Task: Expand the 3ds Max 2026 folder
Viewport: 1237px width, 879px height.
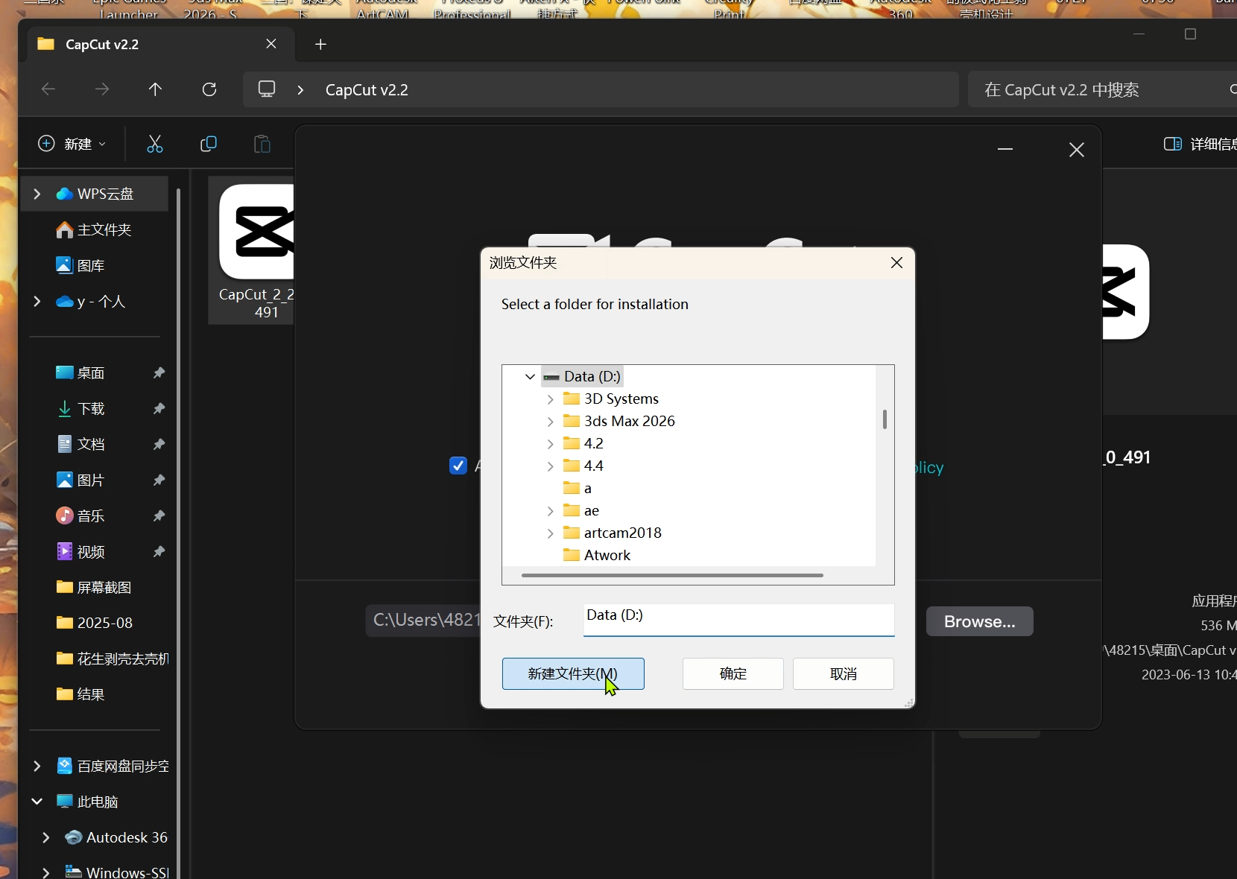Action: click(x=550, y=421)
